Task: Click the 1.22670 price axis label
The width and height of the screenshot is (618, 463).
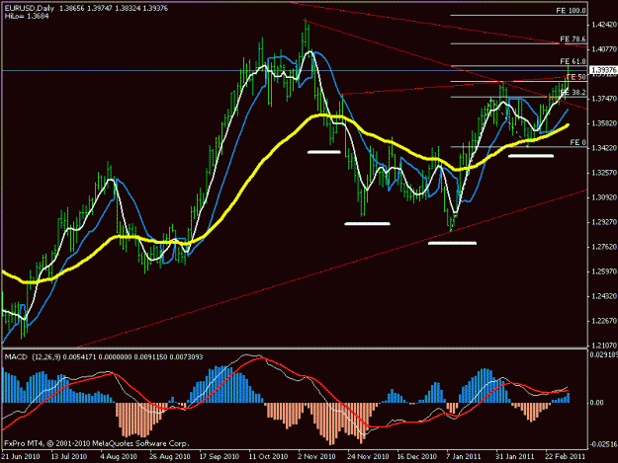Action: click(x=604, y=321)
